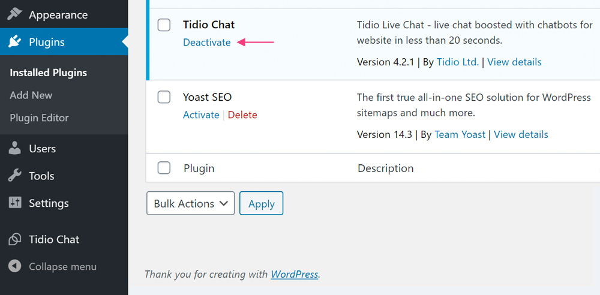Delete the Yoast SEO plugin

coord(242,115)
